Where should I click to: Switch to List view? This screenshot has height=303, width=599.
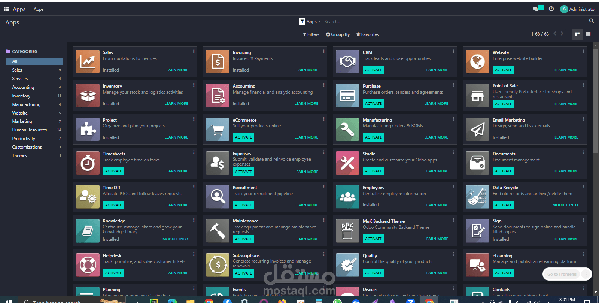588,34
